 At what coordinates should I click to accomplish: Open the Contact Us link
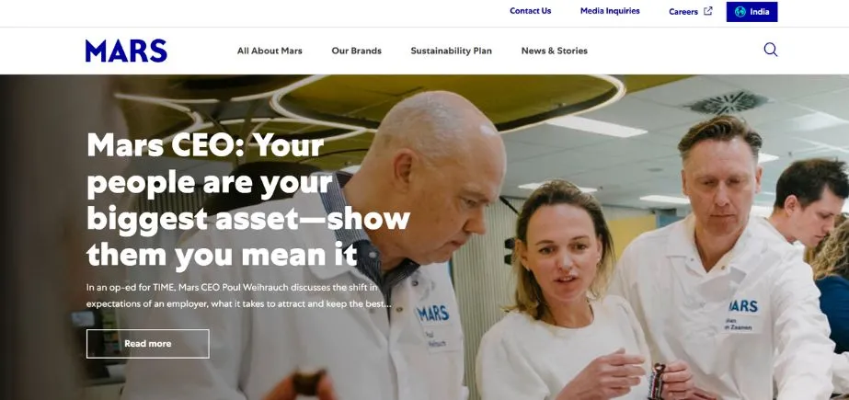pos(530,11)
